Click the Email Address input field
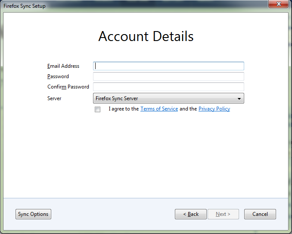The height and width of the screenshot is (234, 292). (x=168, y=66)
